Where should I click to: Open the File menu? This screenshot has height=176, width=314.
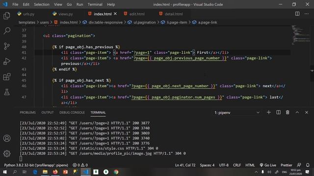pos(15,4)
